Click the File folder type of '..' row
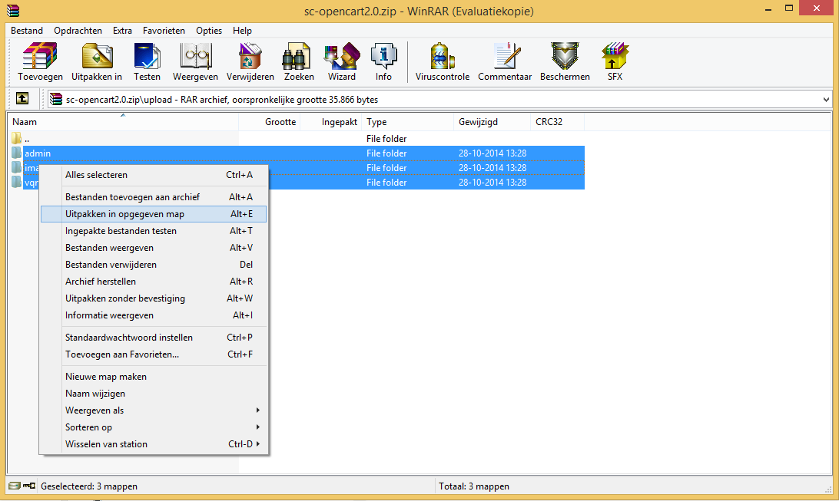The height and width of the screenshot is (501, 839). [386, 138]
